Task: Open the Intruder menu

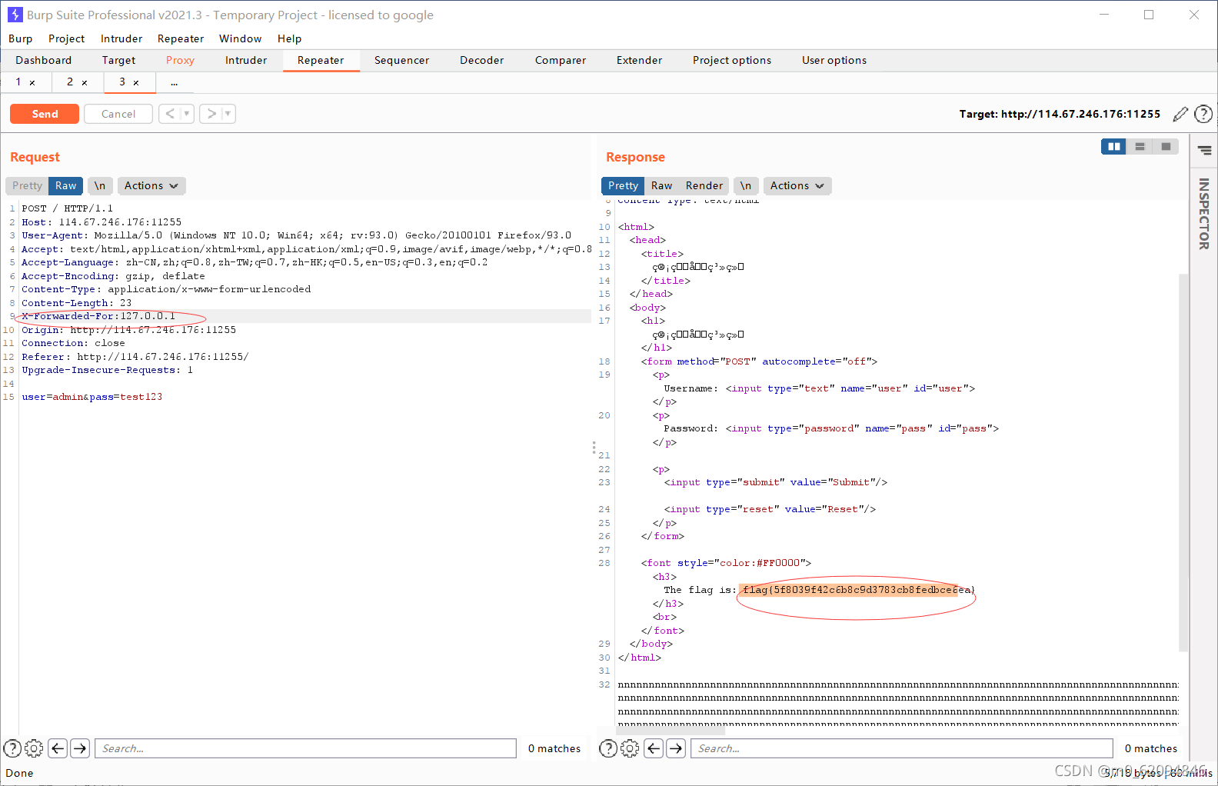Action: 121,38
